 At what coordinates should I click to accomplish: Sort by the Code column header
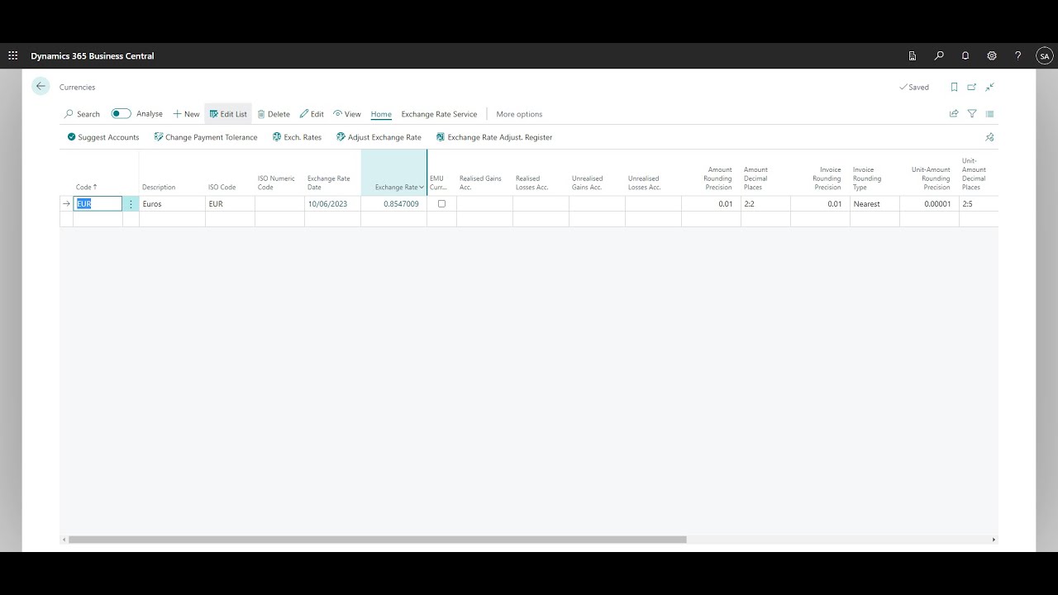coord(86,188)
